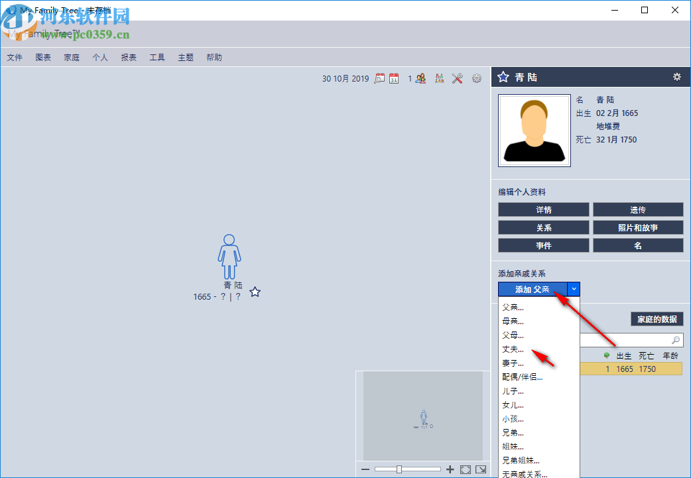Screen dimensions: 691x478
Task: Click the 1665 - ? | ? label in chart
Action: click(217, 297)
